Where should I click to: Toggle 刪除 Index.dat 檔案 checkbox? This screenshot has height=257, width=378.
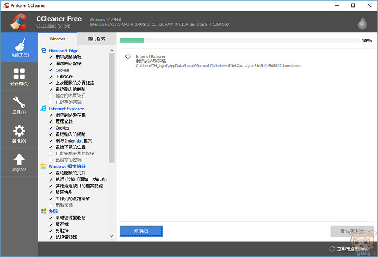click(51, 141)
